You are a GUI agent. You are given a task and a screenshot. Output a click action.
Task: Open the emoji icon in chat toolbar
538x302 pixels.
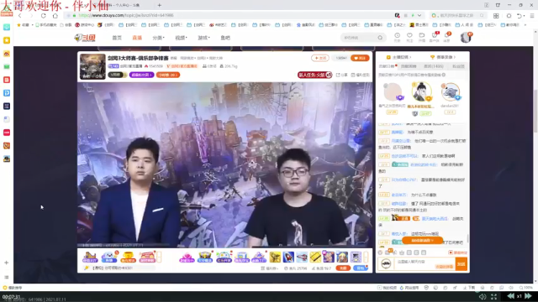click(380, 253)
